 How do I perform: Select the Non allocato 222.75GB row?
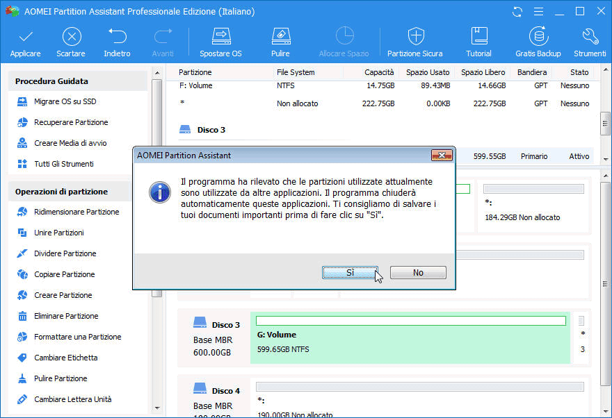click(x=384, y=103)
